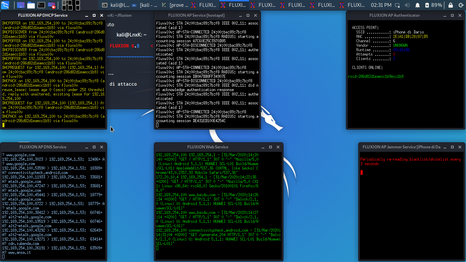
Task: Focus the FLUXION Web Service command prompt
Action: tap(157, 248)
